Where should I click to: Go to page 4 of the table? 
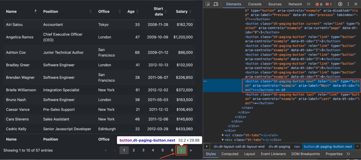pyautogui.click(x=153, y=150)
